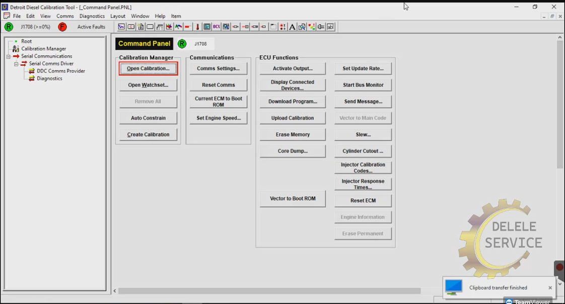The width and height of the screenshot is (565, 304).
Task: Click the Activate Output... button
Action: coord(293,68)
